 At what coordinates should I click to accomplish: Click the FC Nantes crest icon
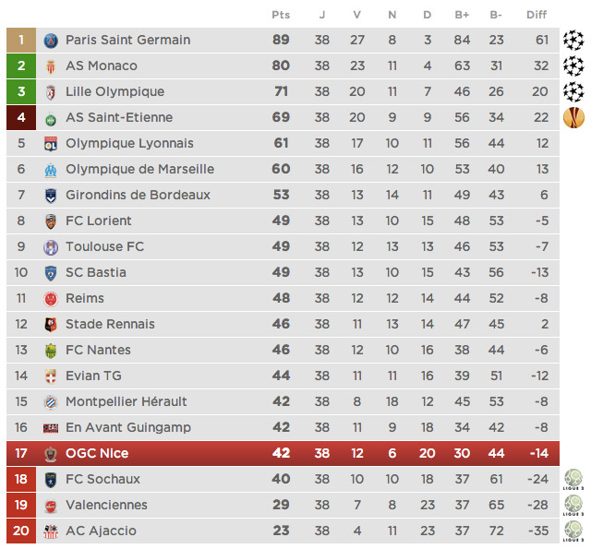coord(51,351)
